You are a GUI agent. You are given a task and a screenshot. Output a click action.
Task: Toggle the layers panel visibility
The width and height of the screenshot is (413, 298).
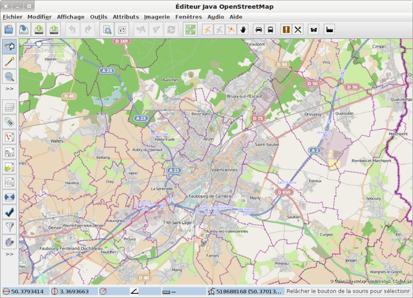9,107
